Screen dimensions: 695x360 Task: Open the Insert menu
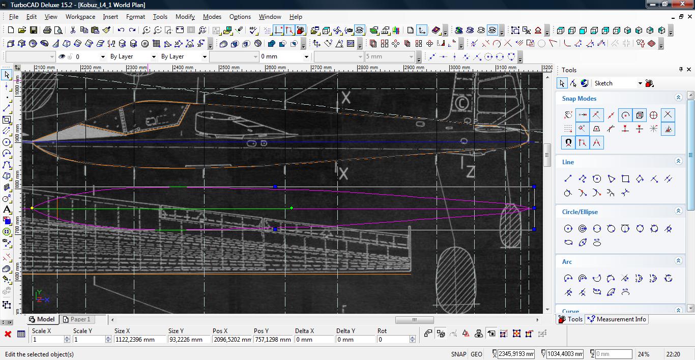110,17
